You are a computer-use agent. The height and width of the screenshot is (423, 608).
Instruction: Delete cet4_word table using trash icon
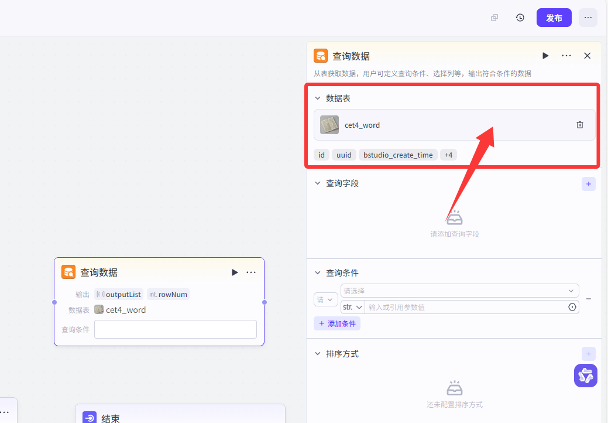[x=580, y=125]
